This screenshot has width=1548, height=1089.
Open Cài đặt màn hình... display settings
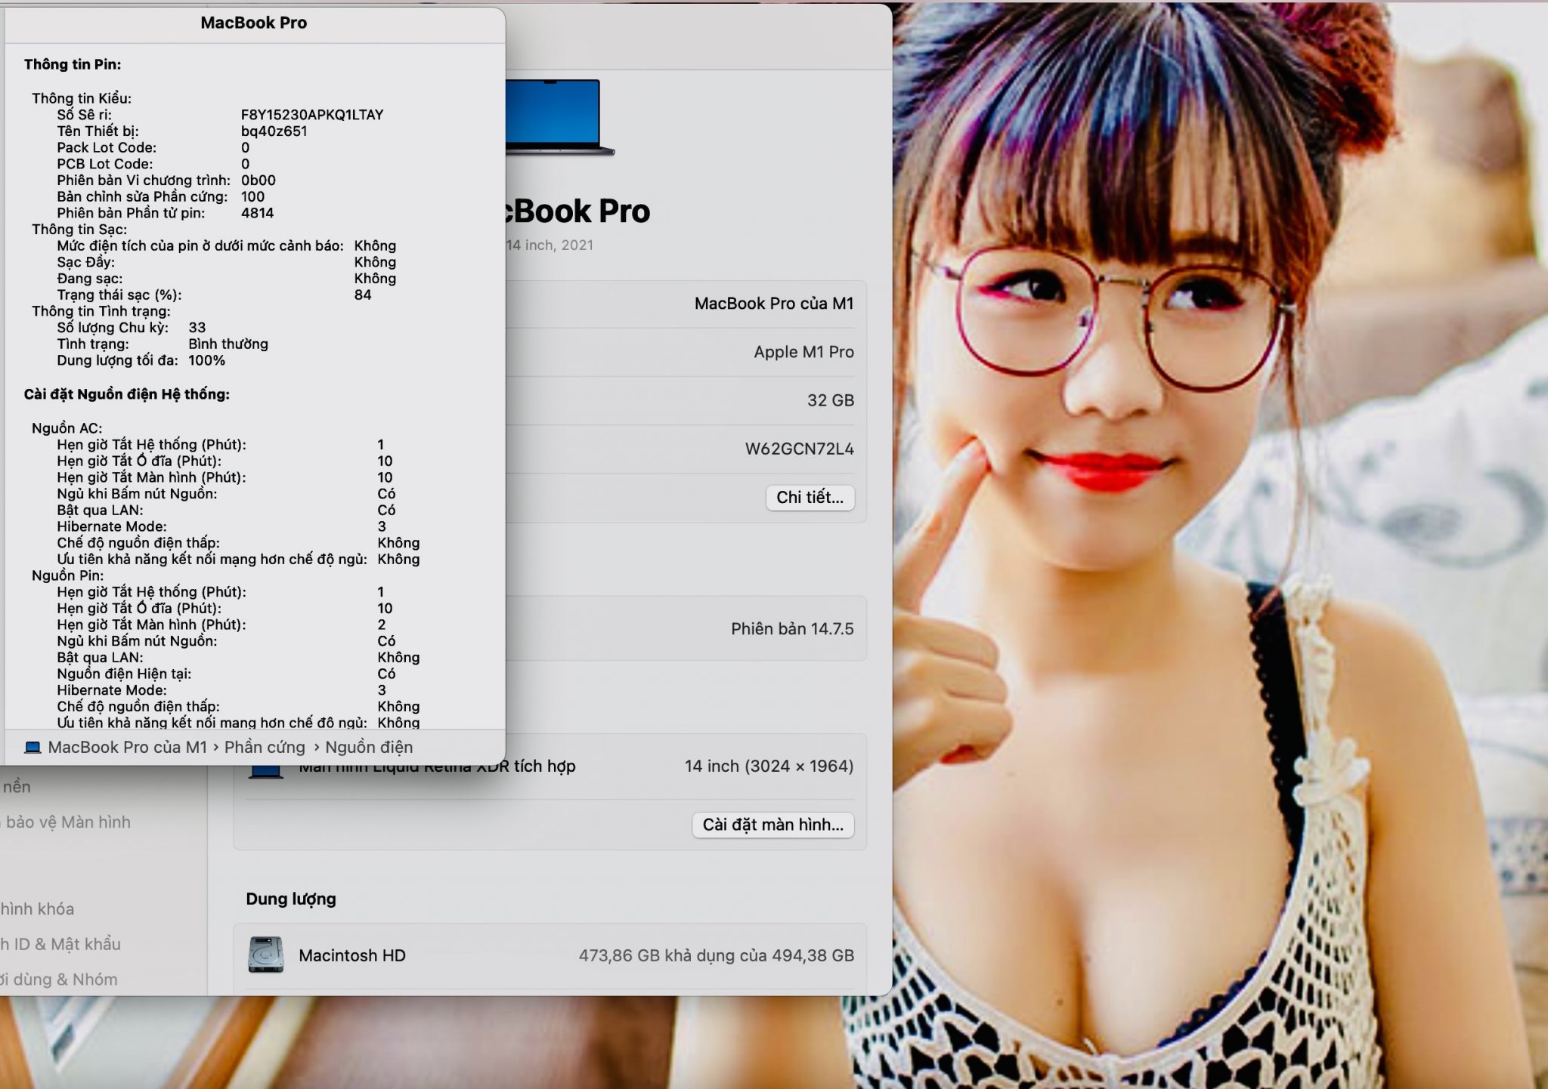772,825
